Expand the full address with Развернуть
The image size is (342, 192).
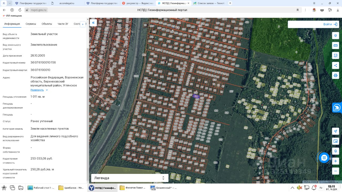(39, 90)
